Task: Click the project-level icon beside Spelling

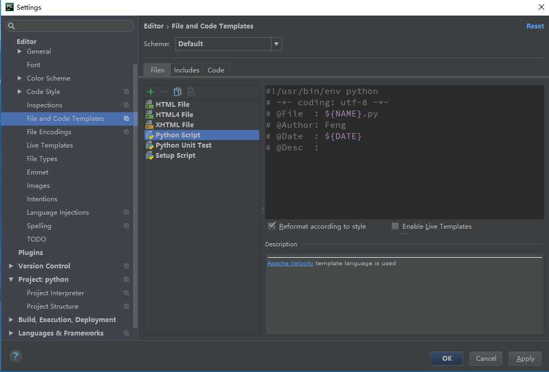Action: coord(127,225)
